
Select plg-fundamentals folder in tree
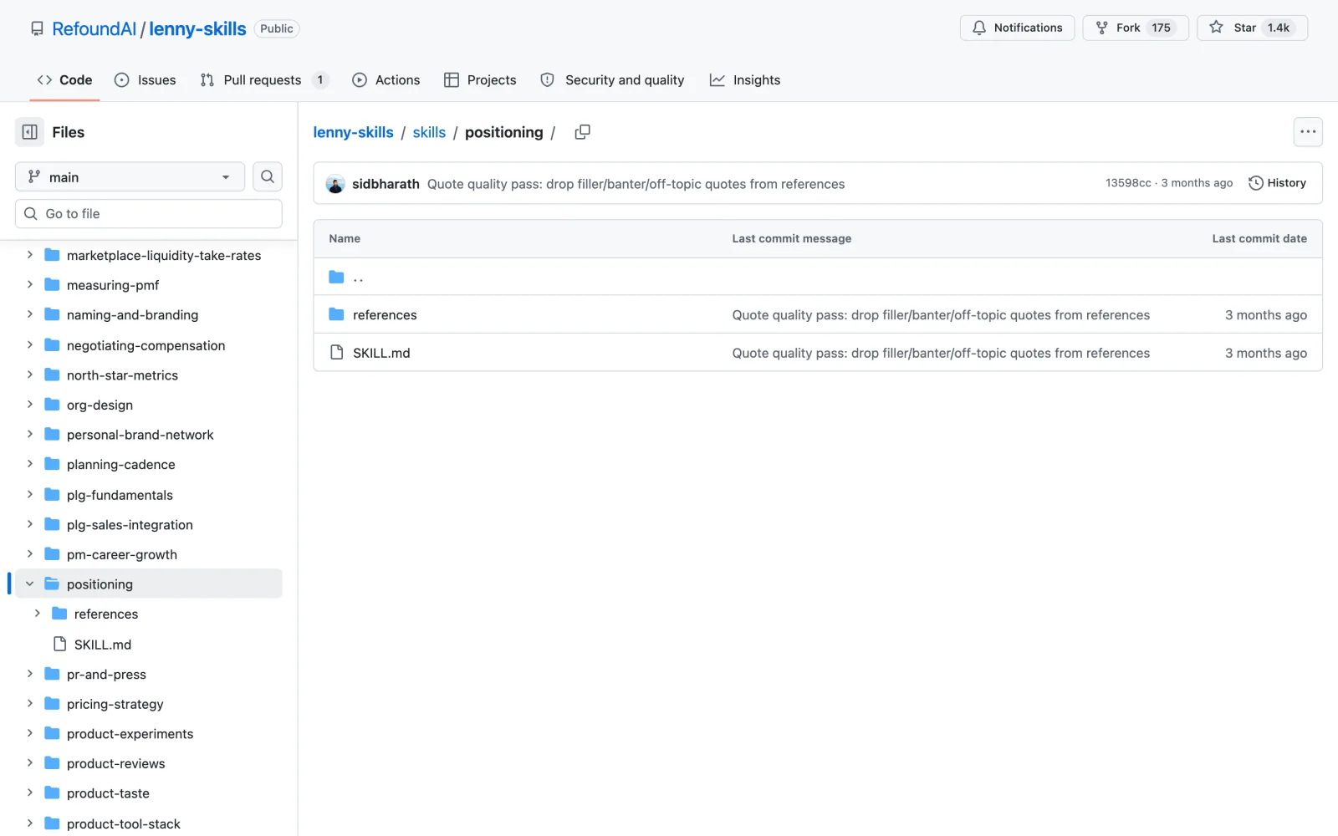click(x=120, y=495)
